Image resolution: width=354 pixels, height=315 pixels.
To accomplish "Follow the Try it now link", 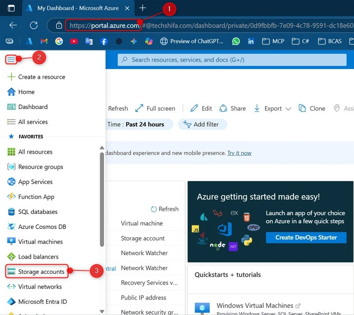I will coord(239,153).
